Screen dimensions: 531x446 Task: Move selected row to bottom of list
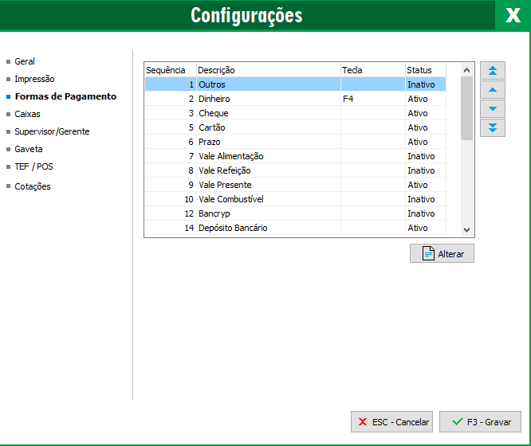pos(492,127)
